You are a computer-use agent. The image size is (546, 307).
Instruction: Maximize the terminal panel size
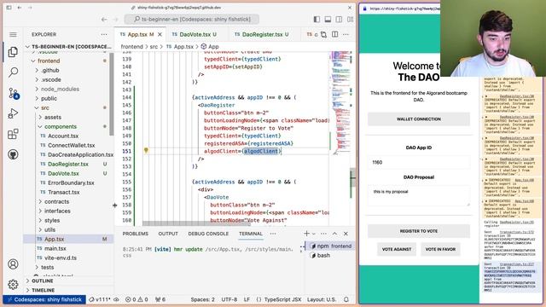334,234
